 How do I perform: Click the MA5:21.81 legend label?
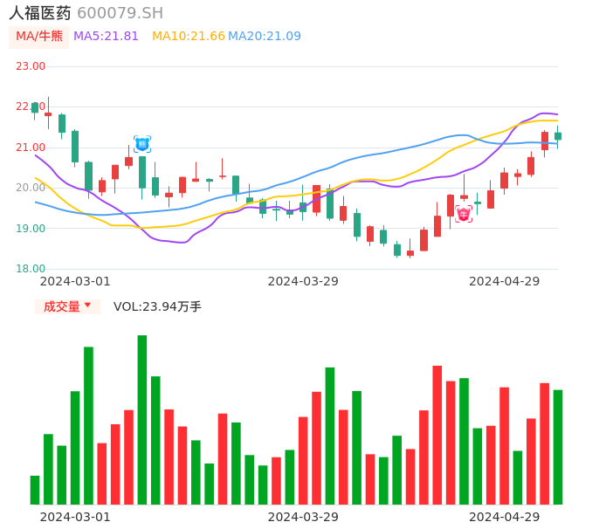pos(106,37)
